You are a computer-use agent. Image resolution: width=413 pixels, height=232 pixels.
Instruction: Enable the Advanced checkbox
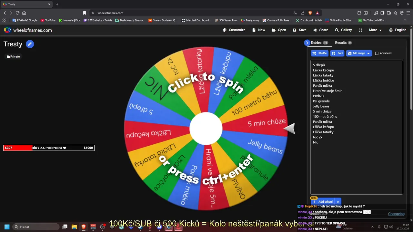coord(377,53)
